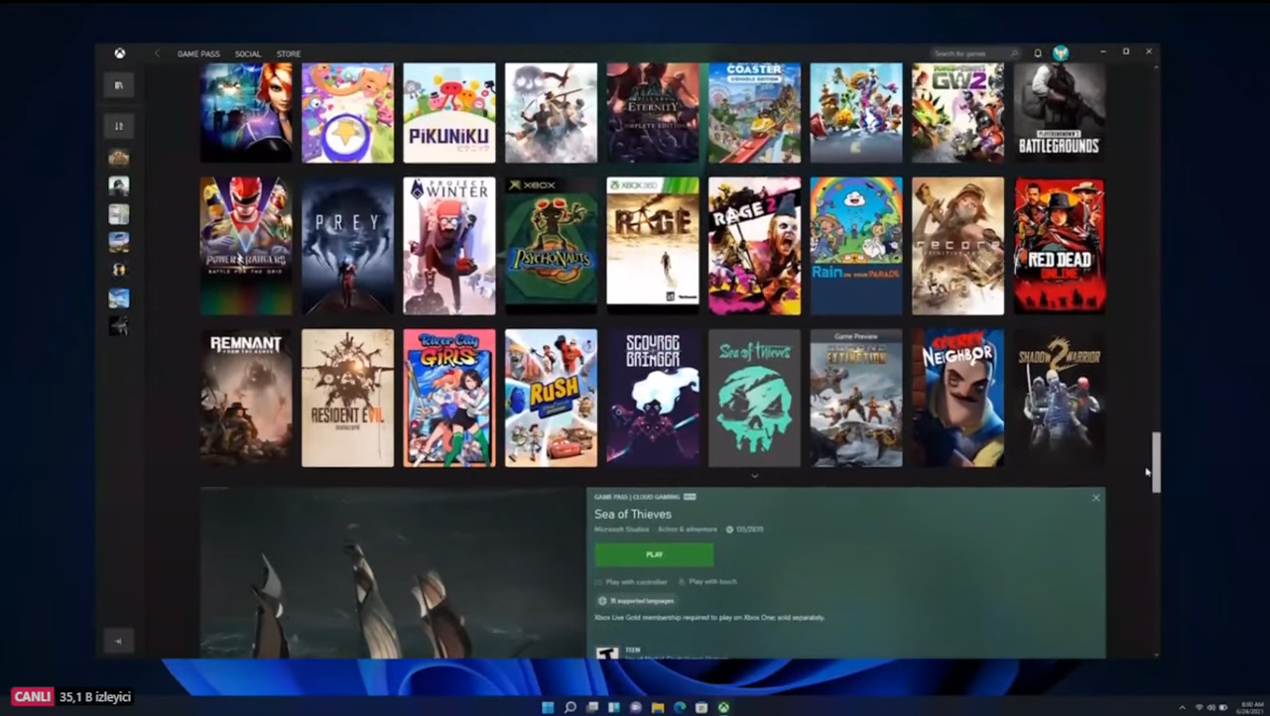Click the green PLAY button
Viewport: 1270px width, 716px height.
click(x=654, y=554)
